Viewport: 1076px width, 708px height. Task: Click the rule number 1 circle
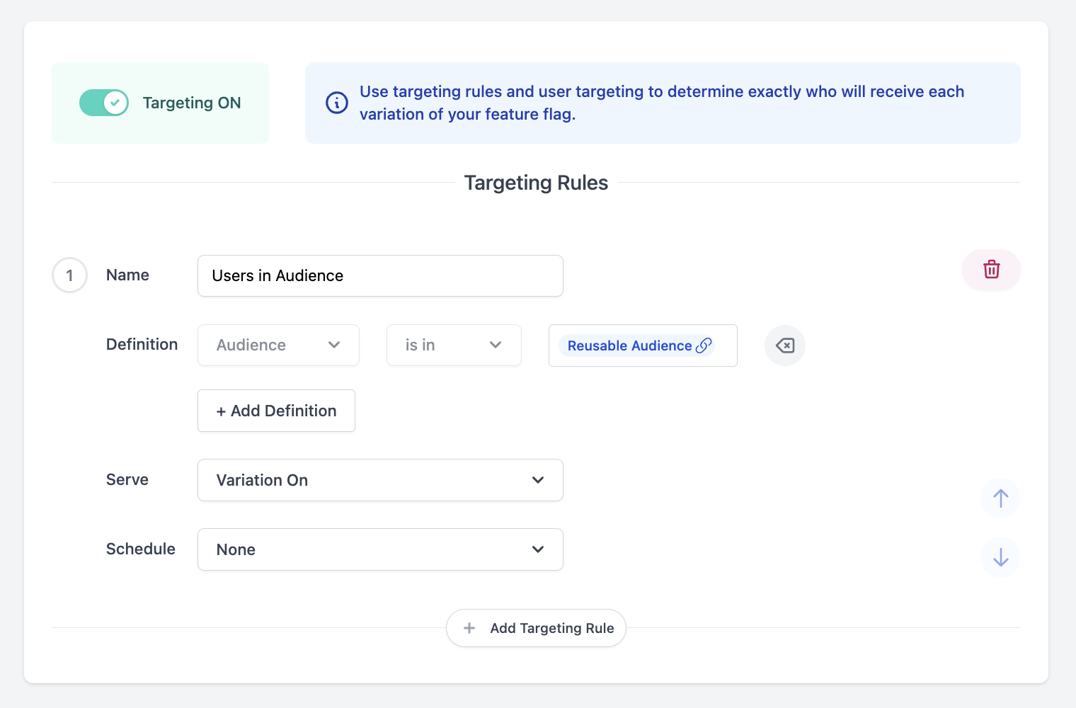pos(69,275)
